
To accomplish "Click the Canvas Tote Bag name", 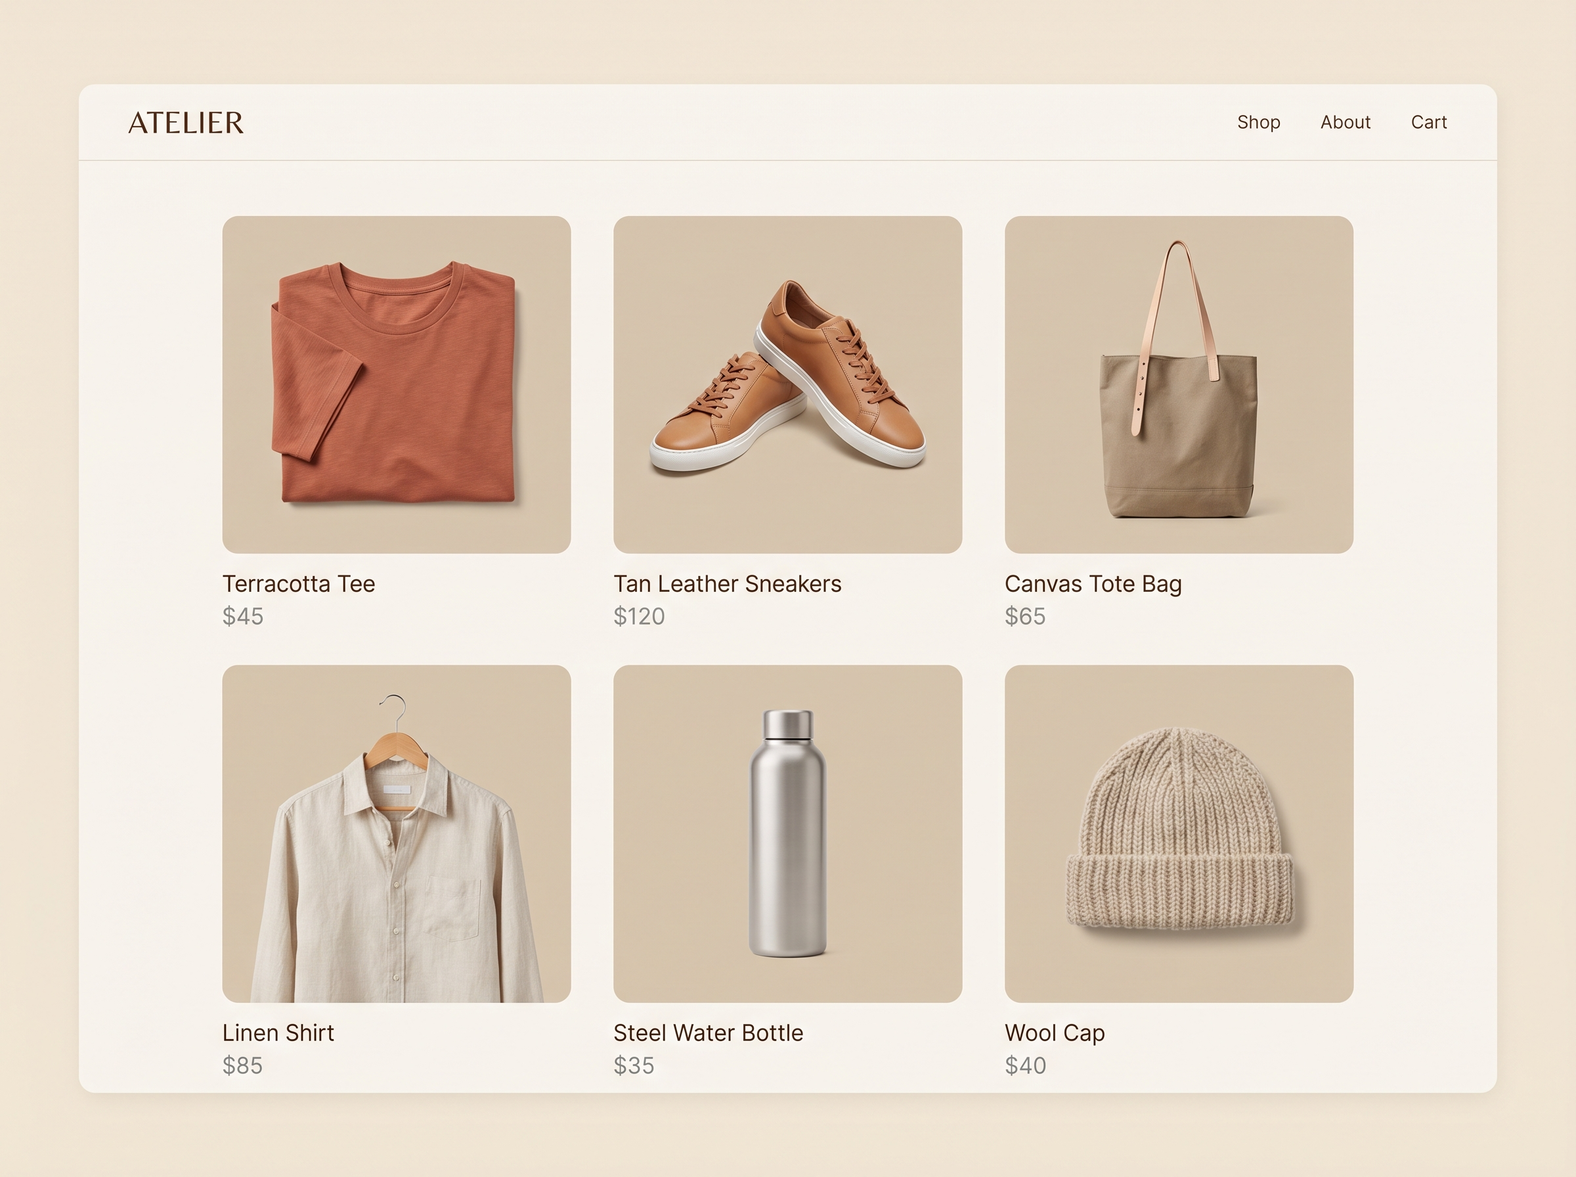I will pyautogui.click(x=1093, y=584).
